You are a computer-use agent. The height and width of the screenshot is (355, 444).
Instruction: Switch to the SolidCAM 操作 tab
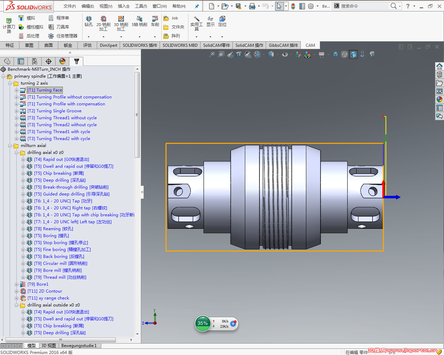249,45
